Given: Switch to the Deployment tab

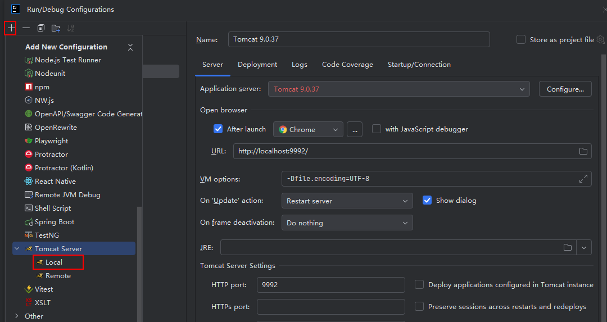Looking at the screenshot, I should point(257,65).
